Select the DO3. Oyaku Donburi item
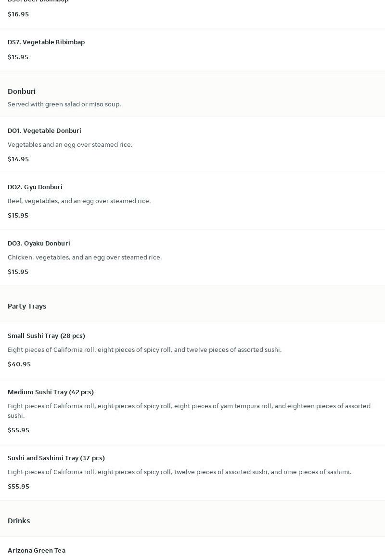385x556 pixels. [x=39, y=244]
